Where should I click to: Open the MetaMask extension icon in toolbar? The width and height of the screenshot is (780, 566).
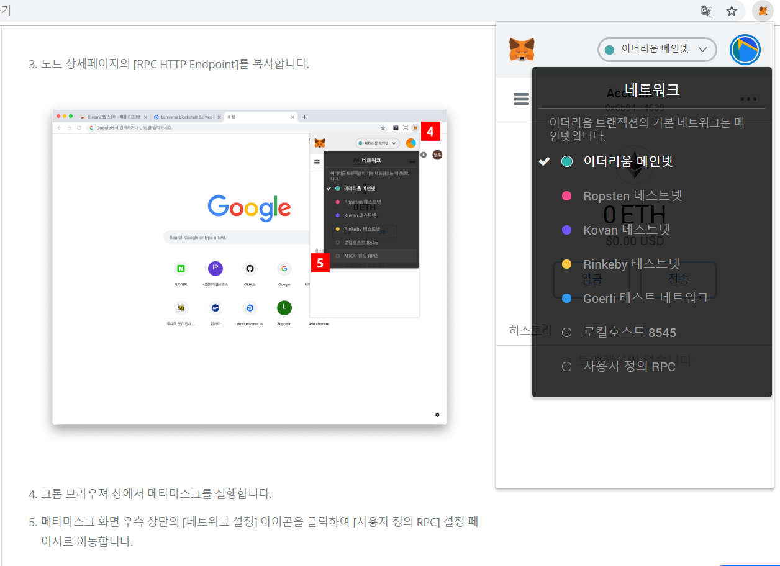(x=763, y=11)
